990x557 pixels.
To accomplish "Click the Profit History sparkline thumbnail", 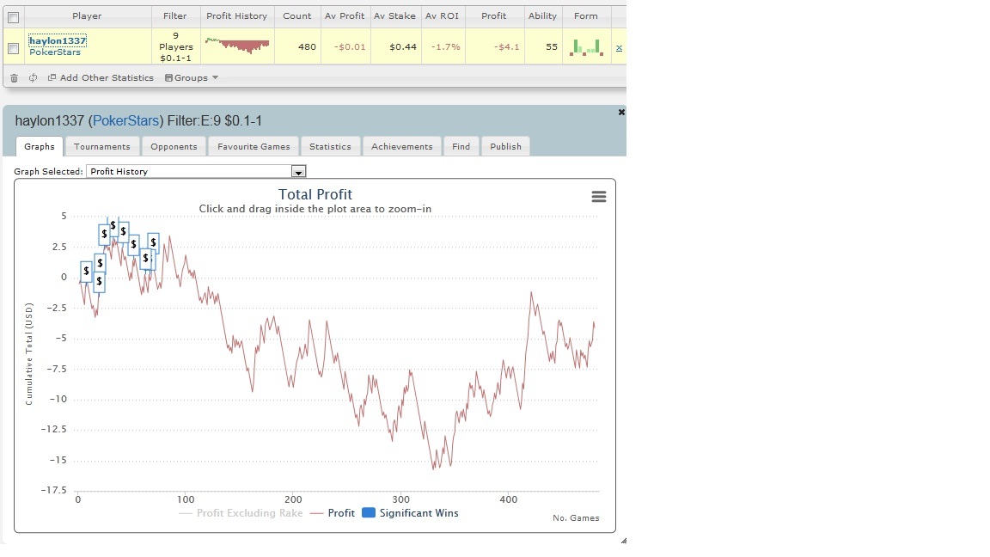I will click(237, 45).
